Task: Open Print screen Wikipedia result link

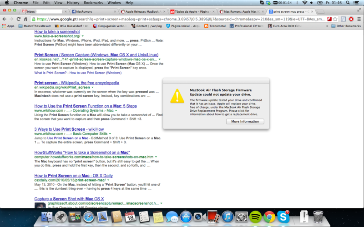Action: [76, 83]
